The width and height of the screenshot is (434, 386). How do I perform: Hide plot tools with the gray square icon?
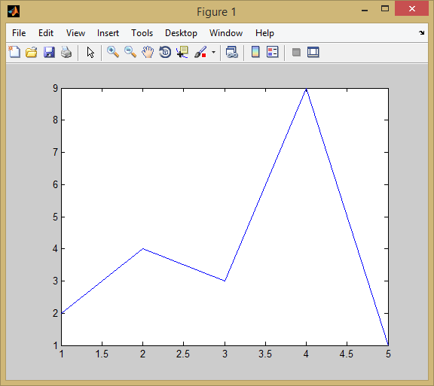click(x=296, y=52)
